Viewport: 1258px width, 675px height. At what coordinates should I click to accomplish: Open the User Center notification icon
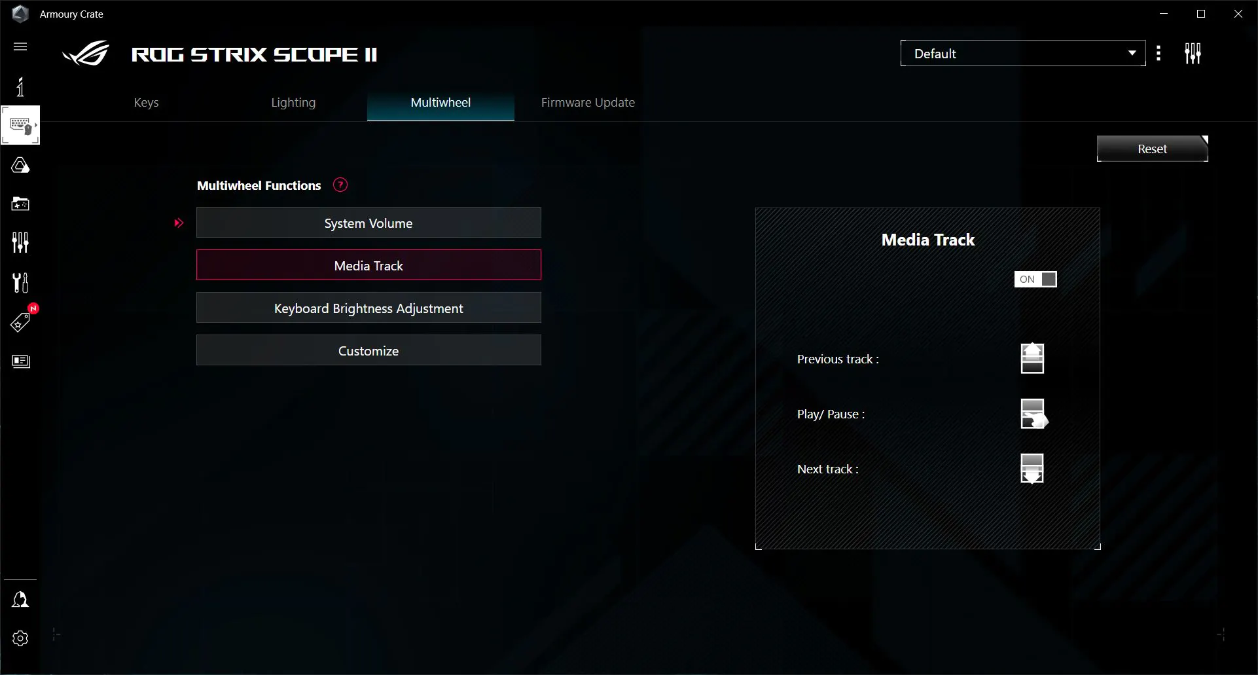click(20, 600)
